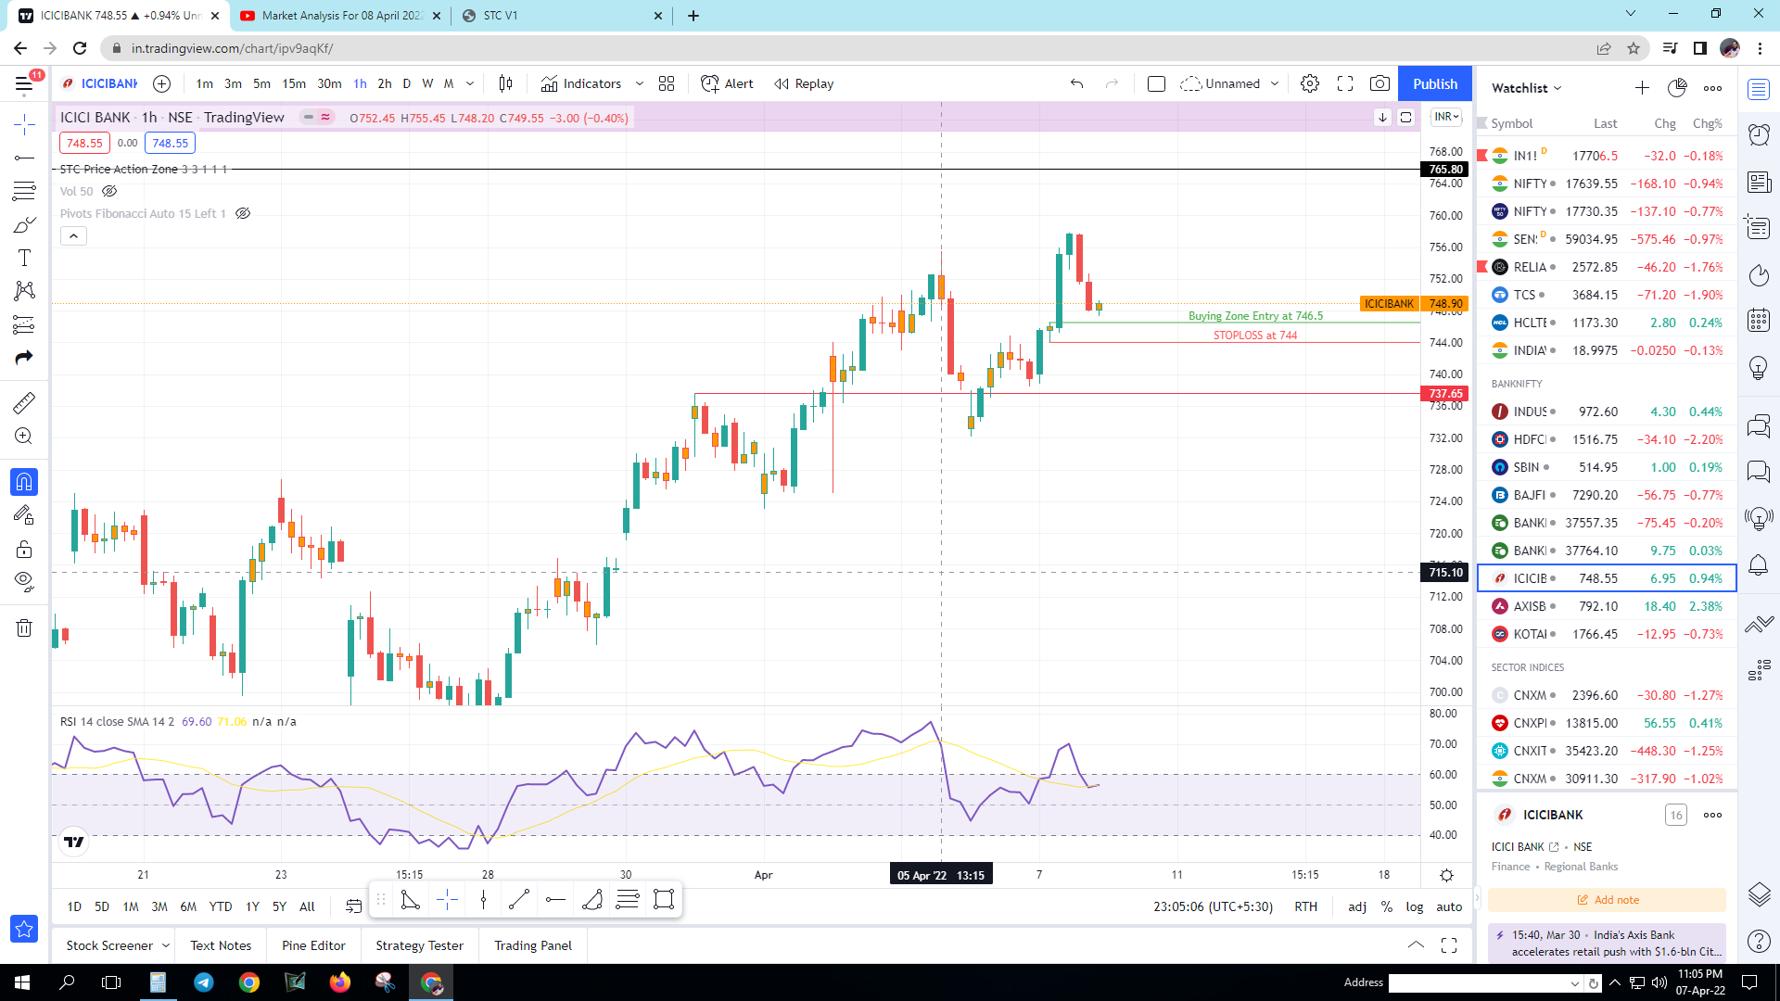Click the trash Remove Drawings icon

24,628
